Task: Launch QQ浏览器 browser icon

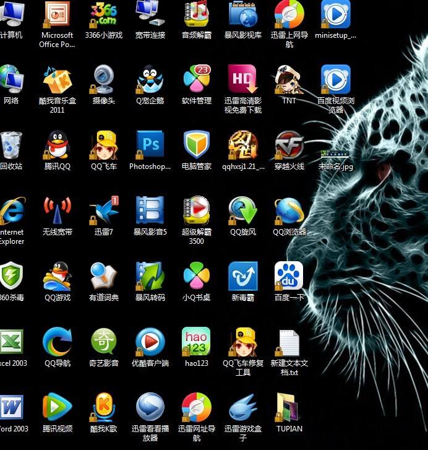Action: point(289,211)
